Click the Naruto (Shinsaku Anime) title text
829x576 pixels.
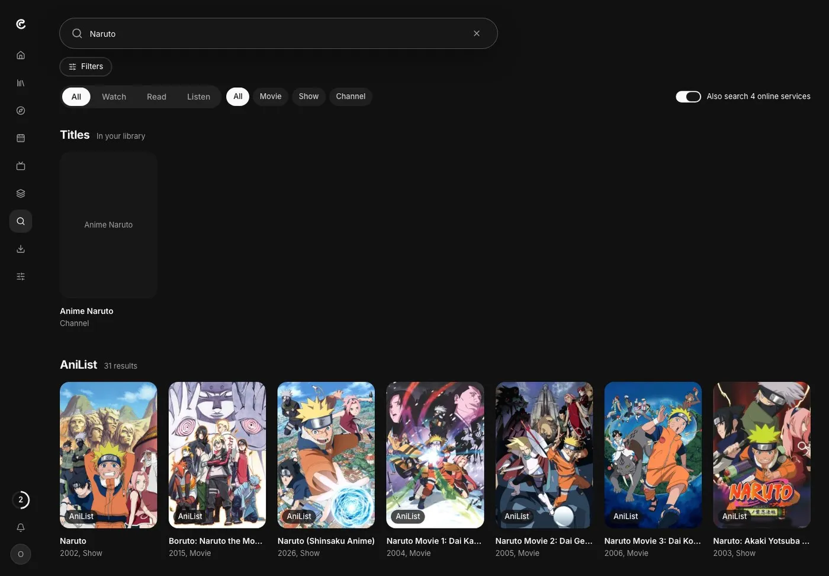(326, 541)
